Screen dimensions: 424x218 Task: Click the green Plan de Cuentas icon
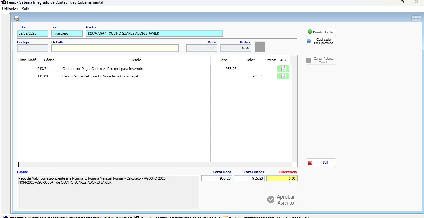click(x=310, y=32)
